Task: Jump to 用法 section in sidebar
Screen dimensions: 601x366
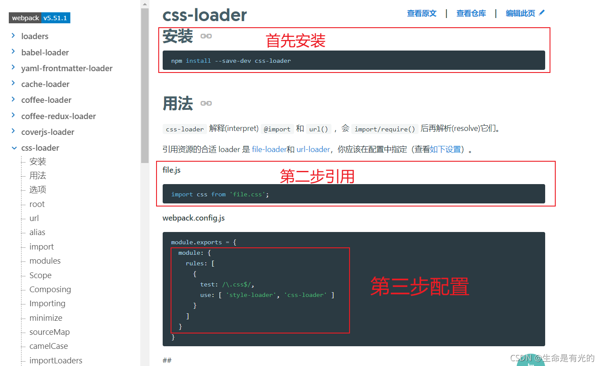Action: pos(38,176)
